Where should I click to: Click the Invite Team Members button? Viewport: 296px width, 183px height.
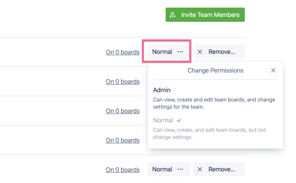205,15
